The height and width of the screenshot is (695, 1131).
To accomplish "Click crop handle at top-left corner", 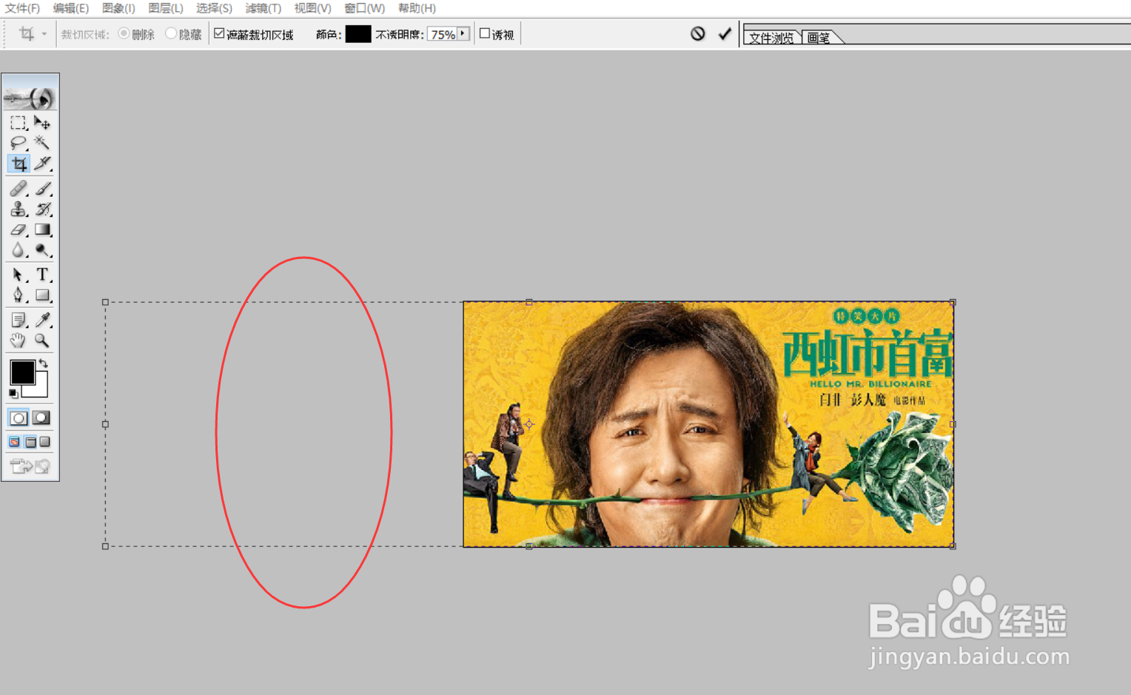I will click(105, 302).
